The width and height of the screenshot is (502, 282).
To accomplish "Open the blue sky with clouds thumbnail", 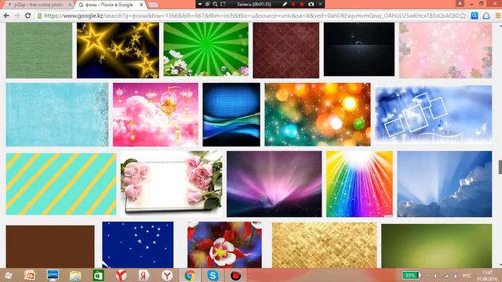I will click(x=445, y=184).
